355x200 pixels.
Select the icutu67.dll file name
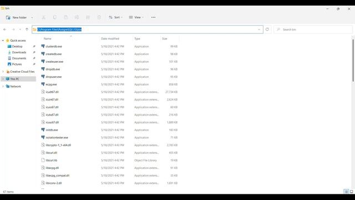click(52, 115)
